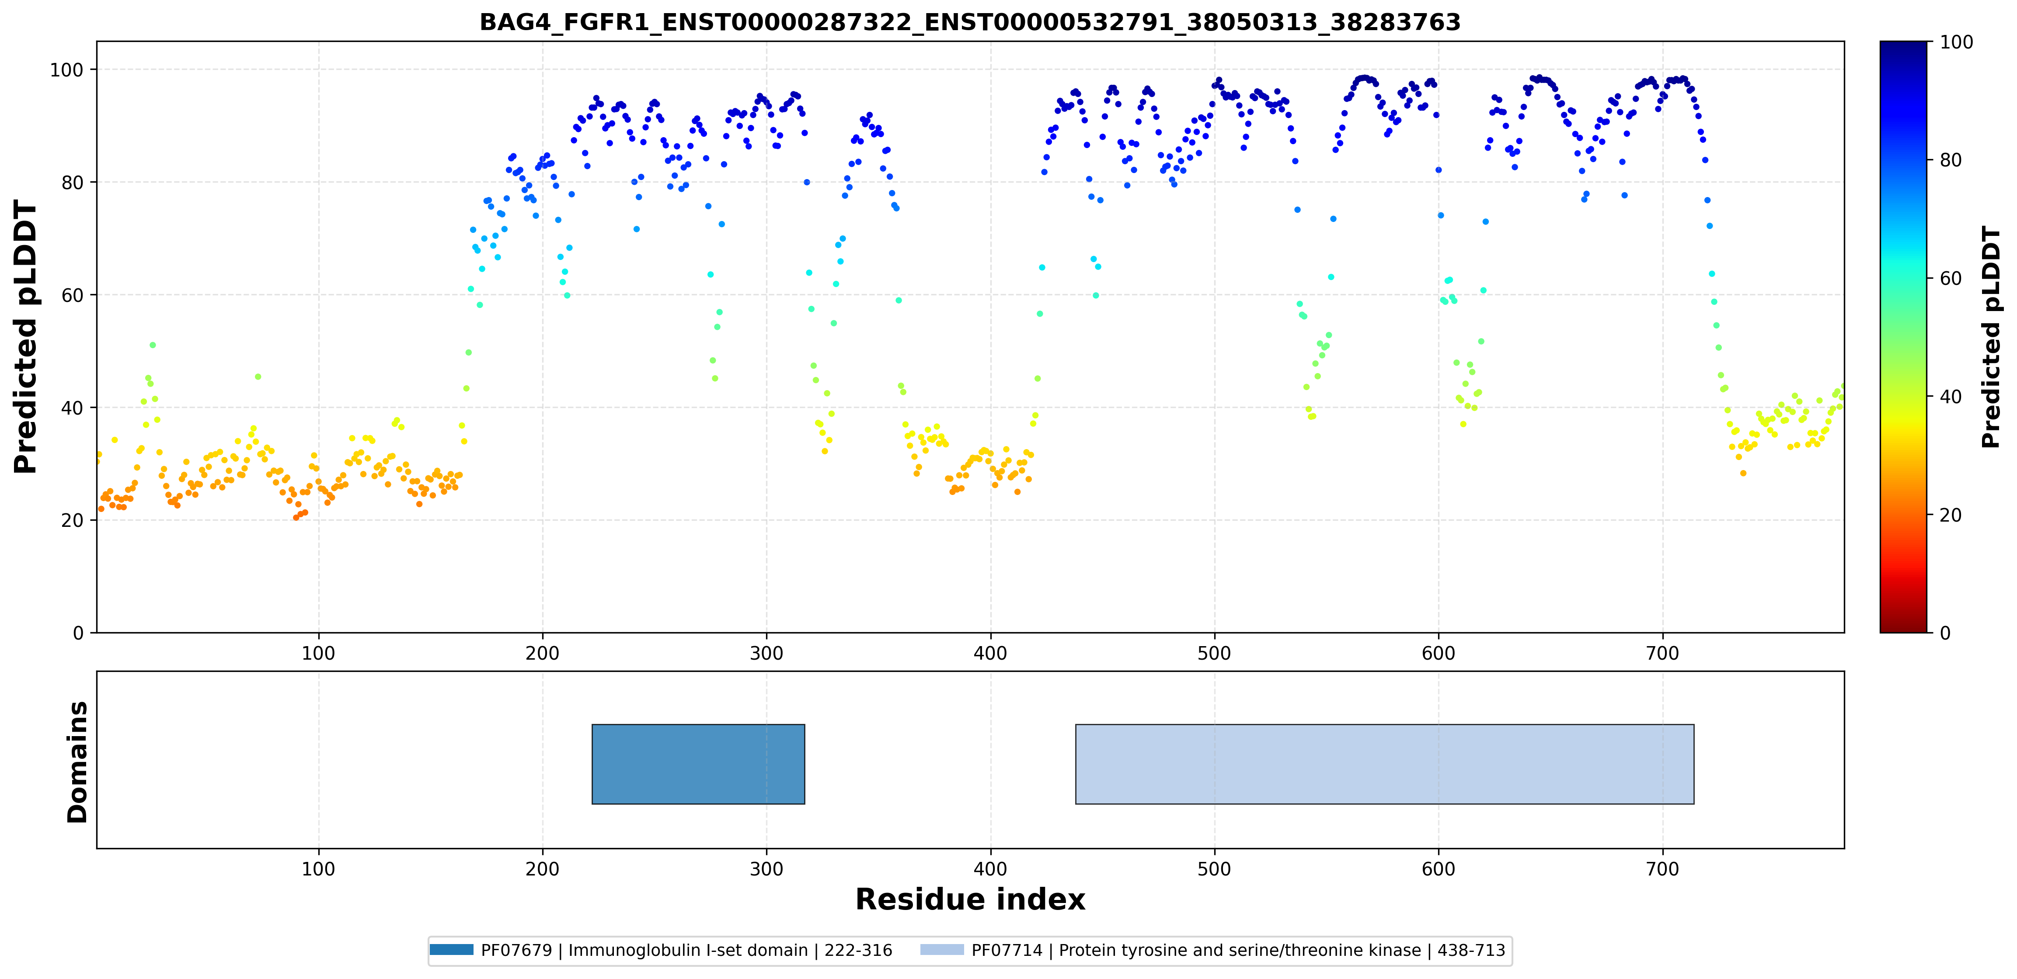Click the 60 tick label on the colorbar
The height and width of the screenshot is (979, 2017).
point(1951,279)
